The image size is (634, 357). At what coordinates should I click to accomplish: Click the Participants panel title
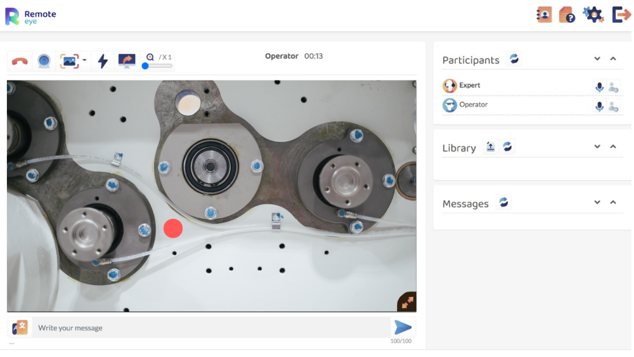pyautogui.click(x=470, y=60)
